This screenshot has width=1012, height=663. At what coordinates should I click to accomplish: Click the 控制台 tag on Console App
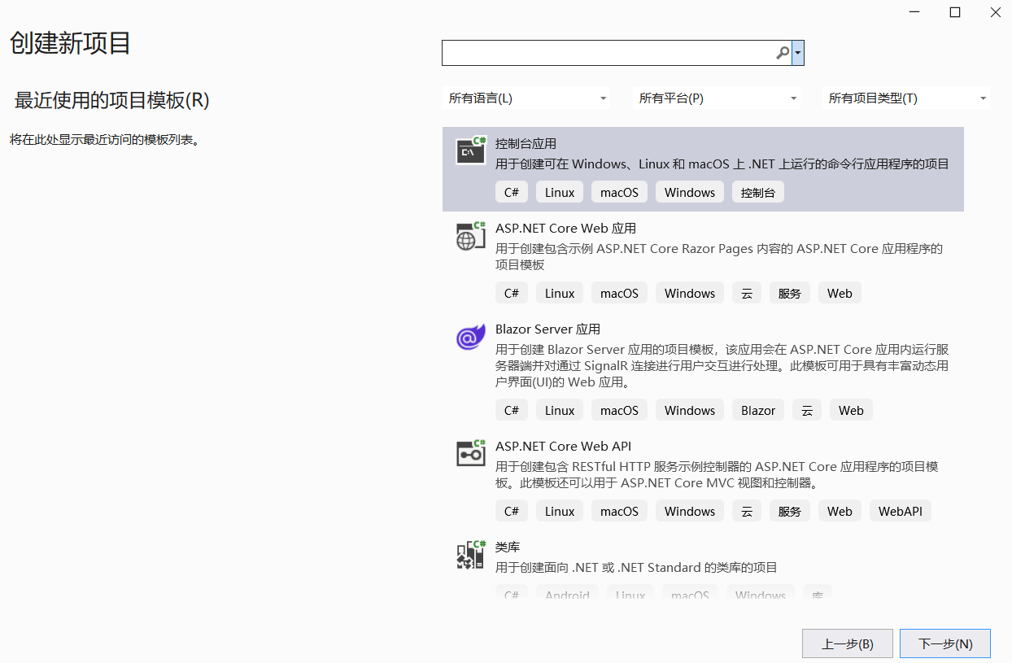coord(758,192)
